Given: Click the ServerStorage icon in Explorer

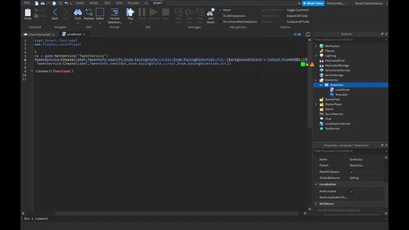Looking at the screenshot, I should [x=321, y=75].
